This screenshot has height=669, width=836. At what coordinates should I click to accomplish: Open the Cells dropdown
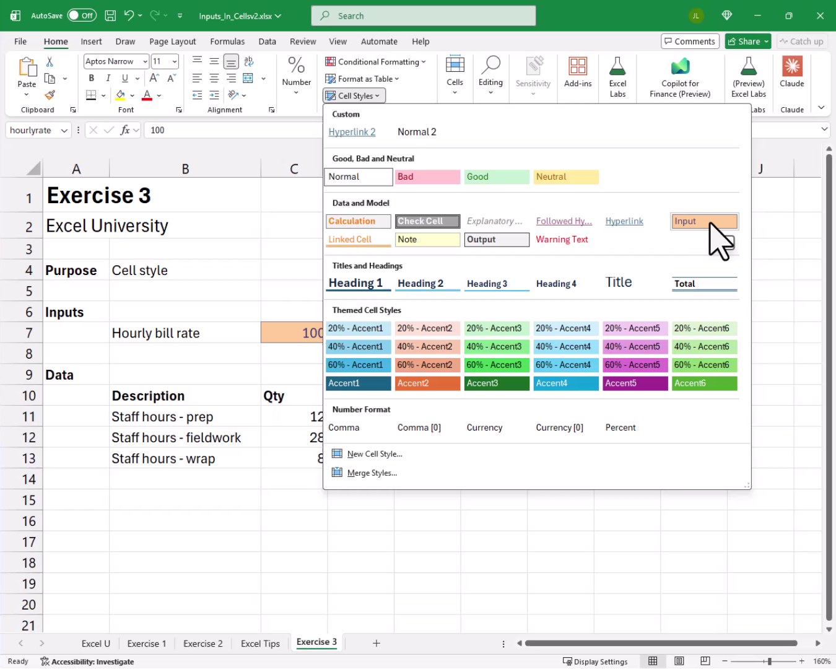point(455,76)
